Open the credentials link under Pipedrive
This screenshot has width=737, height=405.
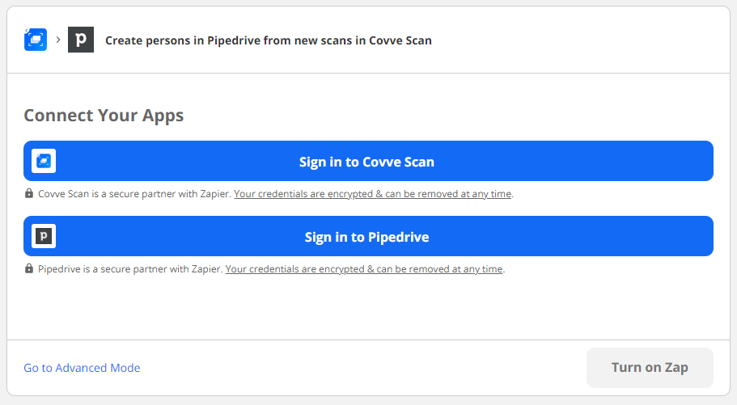coord(364,269)
